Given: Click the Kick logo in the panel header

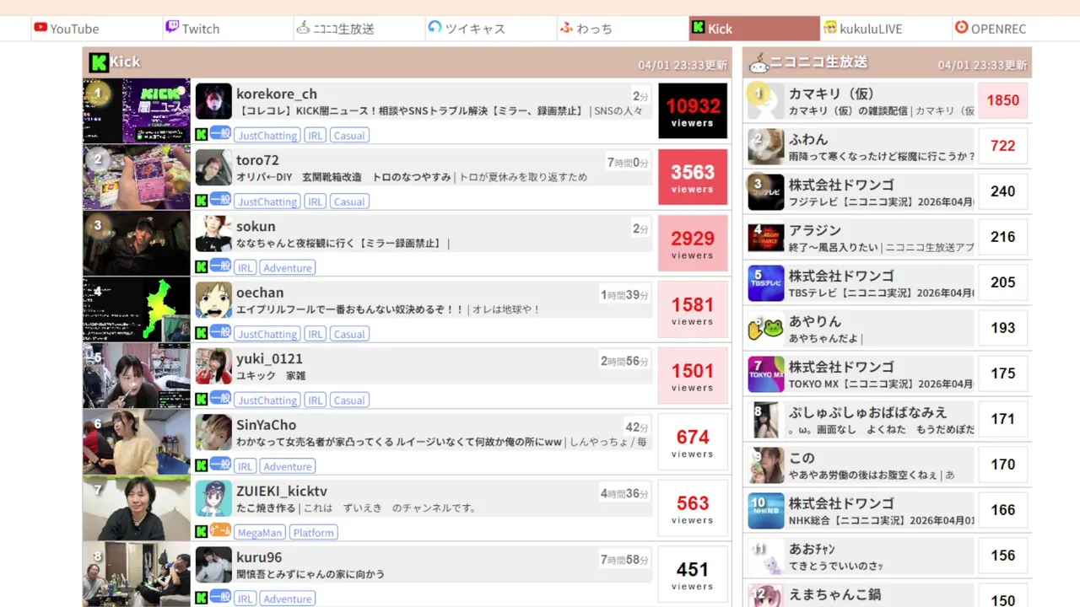Looking at the screenshot, I should pyautogui.click(x=99, y=62).
